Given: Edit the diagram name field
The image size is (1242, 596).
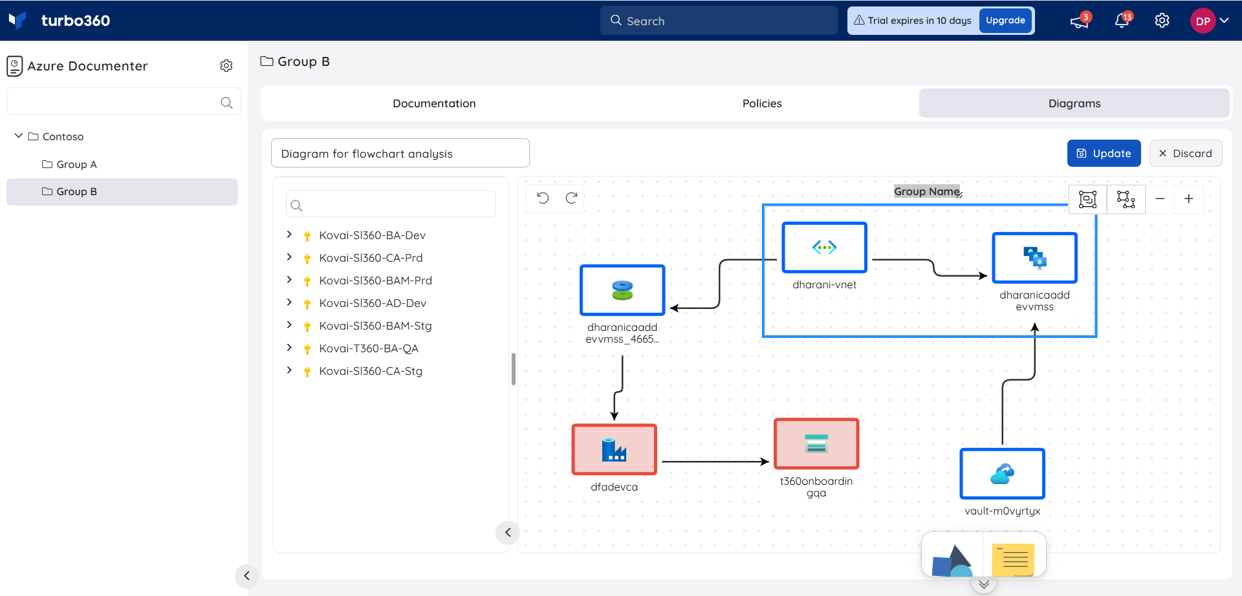Looking at the screenshot, I should tap(400, 153).
